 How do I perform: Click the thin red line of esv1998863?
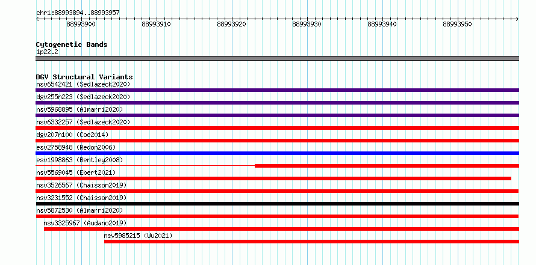[145, 166]
